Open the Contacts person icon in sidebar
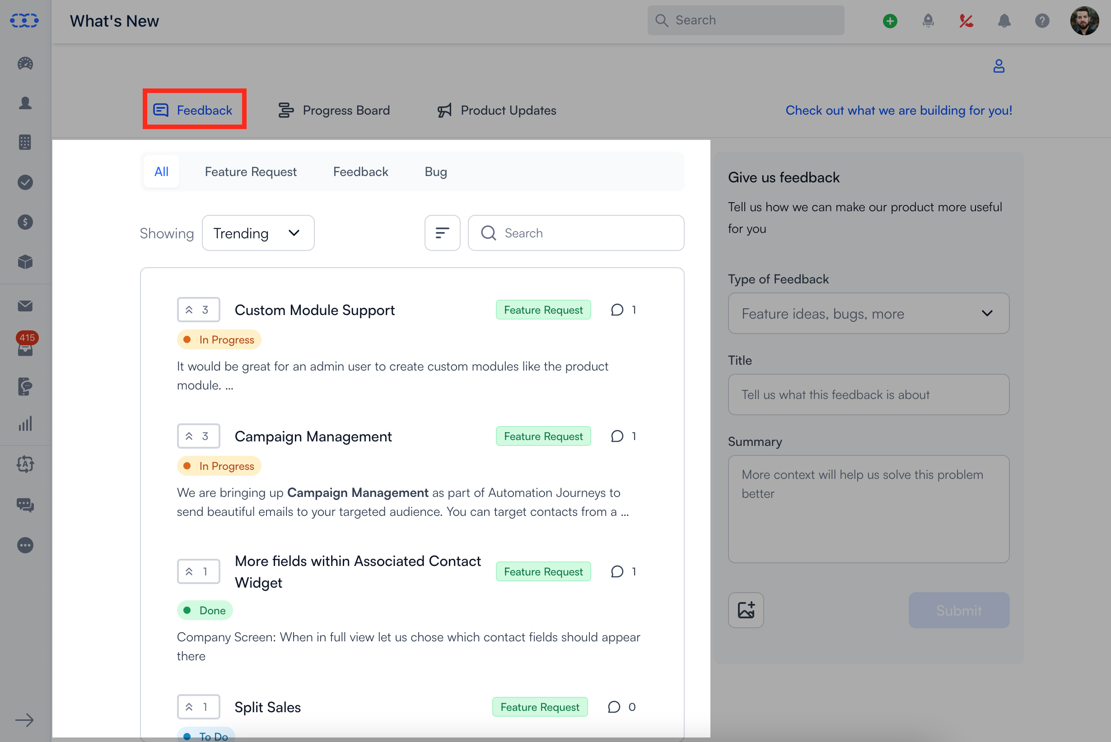 pos(25,103)
